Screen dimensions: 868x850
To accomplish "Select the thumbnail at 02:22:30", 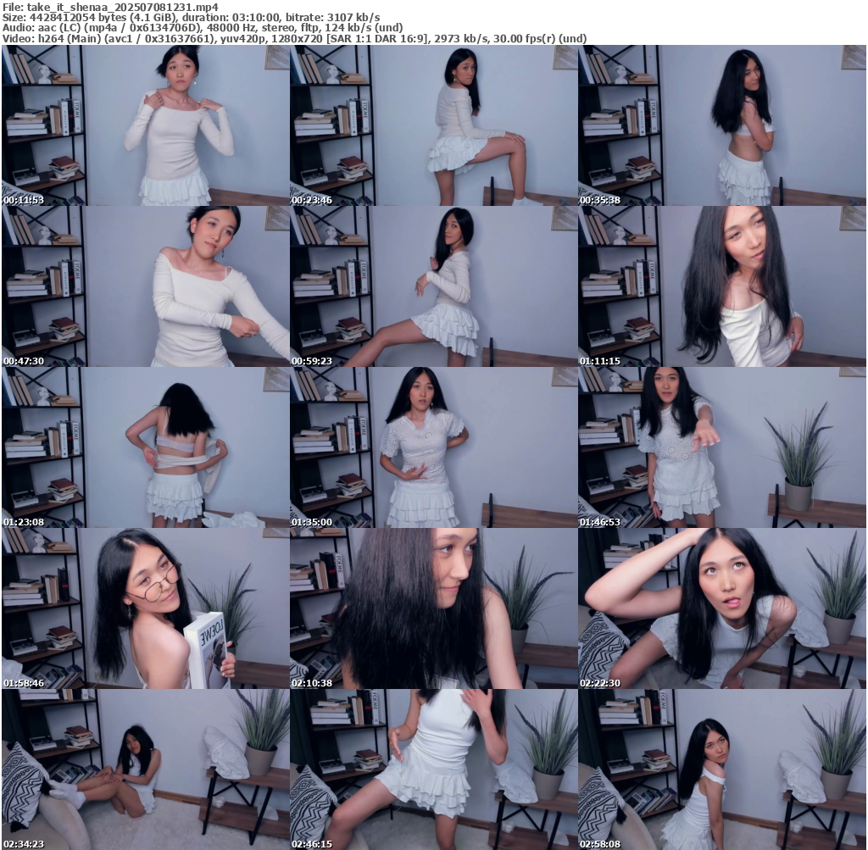I will (x=722, y=608).
